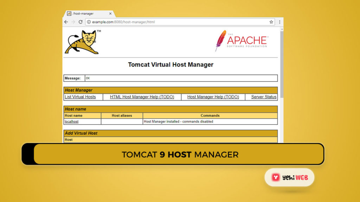Focus the address bar showing example.com:8080
Viewport: 360px width, 202px height.
(x=176, y=22)
